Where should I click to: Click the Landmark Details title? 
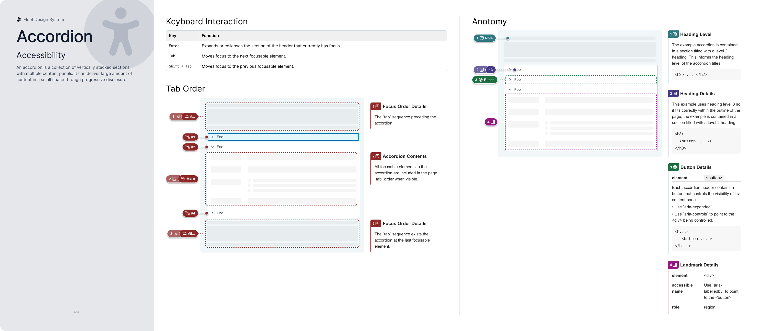point(699,265)
